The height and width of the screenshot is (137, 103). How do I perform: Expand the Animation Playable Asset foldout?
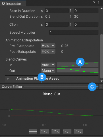(8, 78)
